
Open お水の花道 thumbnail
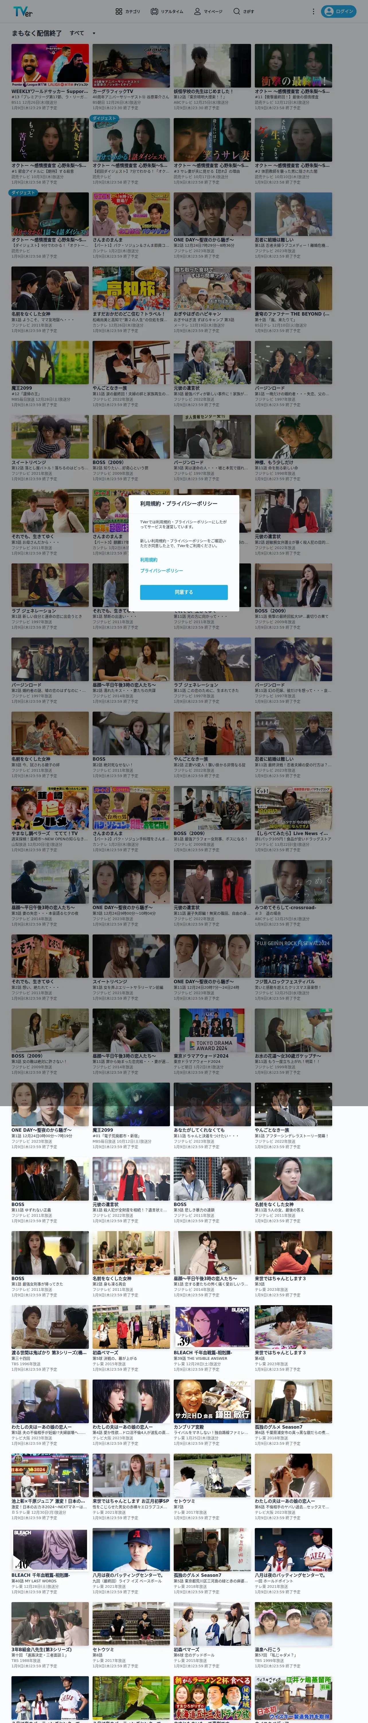pos(293,1031)
